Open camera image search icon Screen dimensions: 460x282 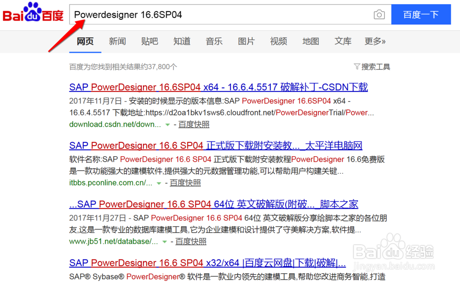pos(379,15)
